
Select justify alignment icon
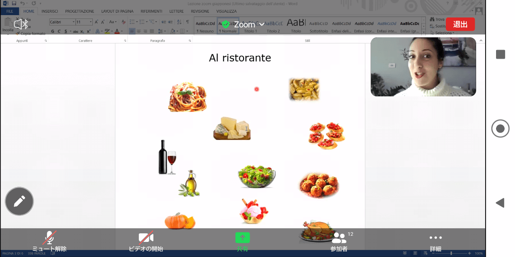152,32
